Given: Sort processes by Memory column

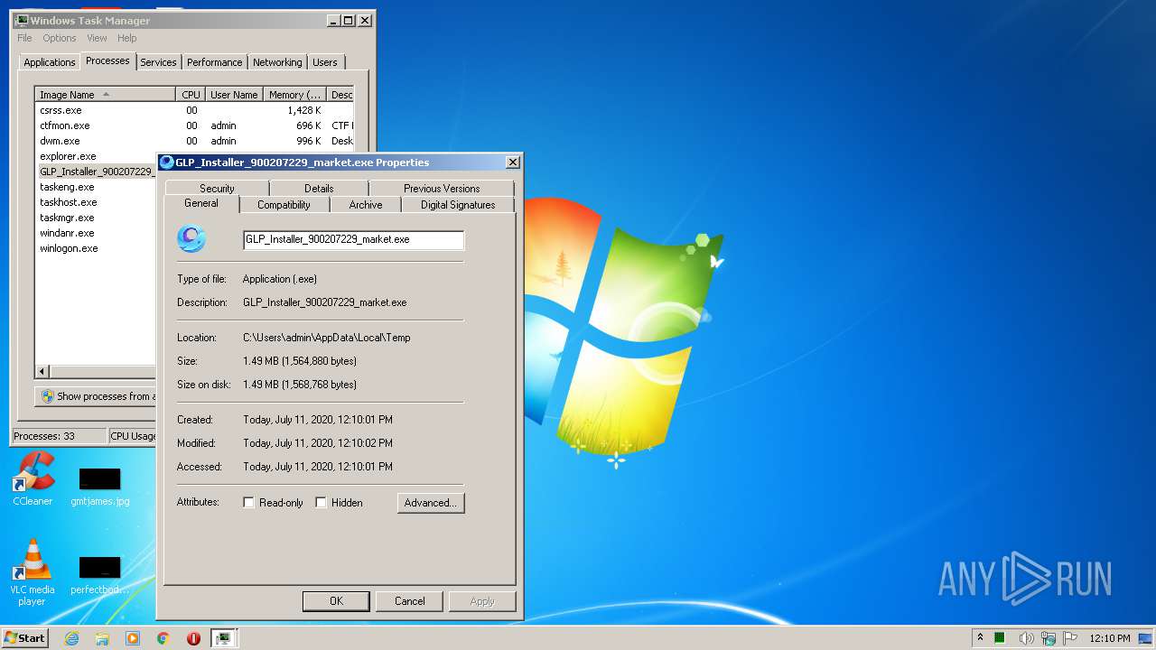Looking at the screenshot, I should click(295, 95).
